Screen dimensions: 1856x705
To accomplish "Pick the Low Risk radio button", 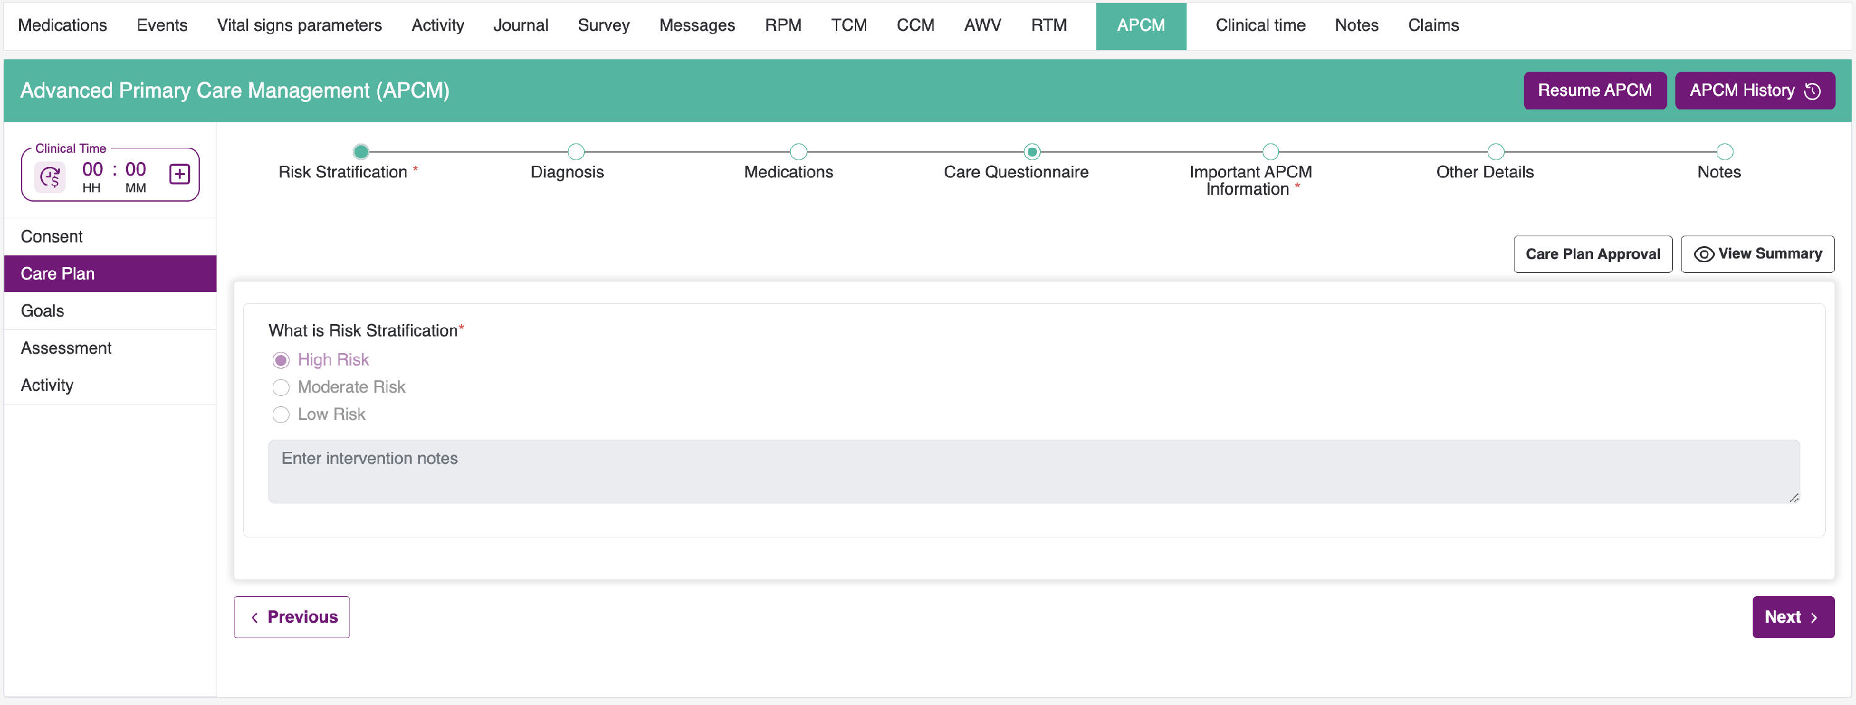I will [281, 415].
